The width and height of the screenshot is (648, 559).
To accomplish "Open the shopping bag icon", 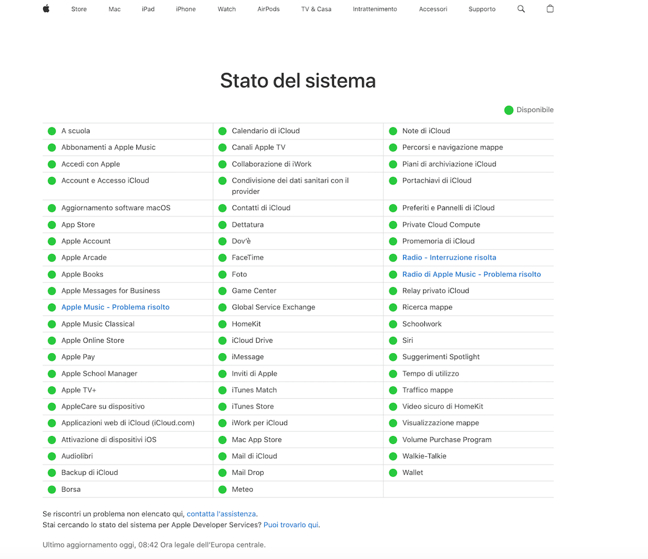I will 550,9.
